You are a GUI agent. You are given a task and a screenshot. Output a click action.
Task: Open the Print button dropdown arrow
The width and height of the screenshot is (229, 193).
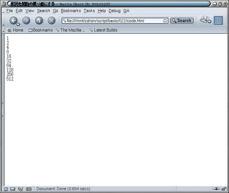(210, 22)
